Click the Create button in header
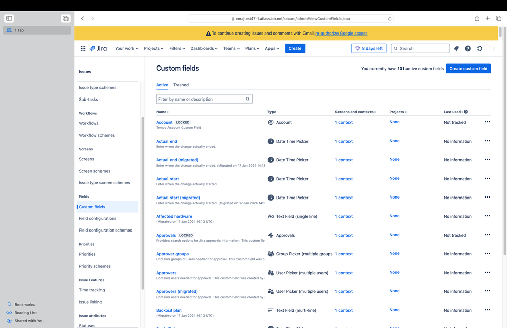The width and height of the screenshot is (507, 328). tap(295, 49)
